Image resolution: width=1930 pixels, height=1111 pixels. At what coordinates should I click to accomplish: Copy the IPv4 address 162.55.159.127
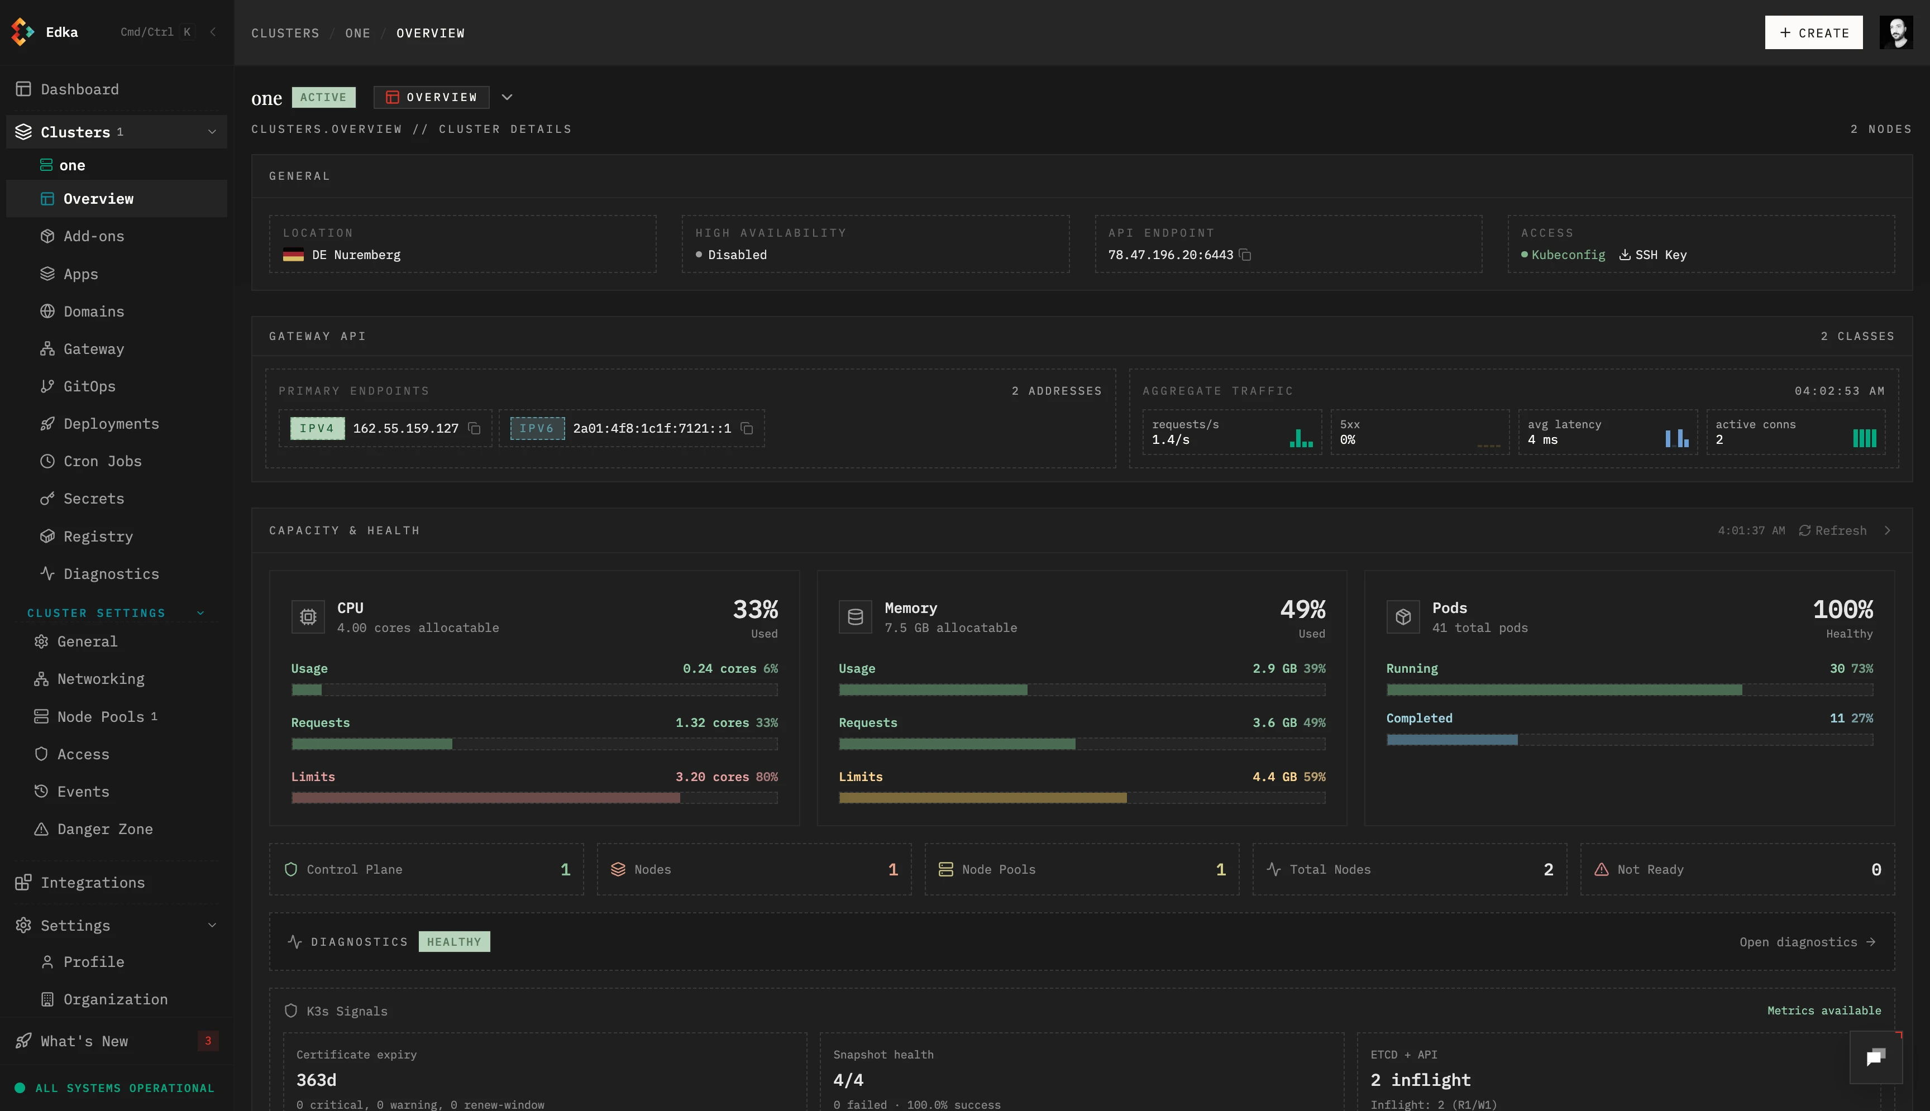[474, 429]
